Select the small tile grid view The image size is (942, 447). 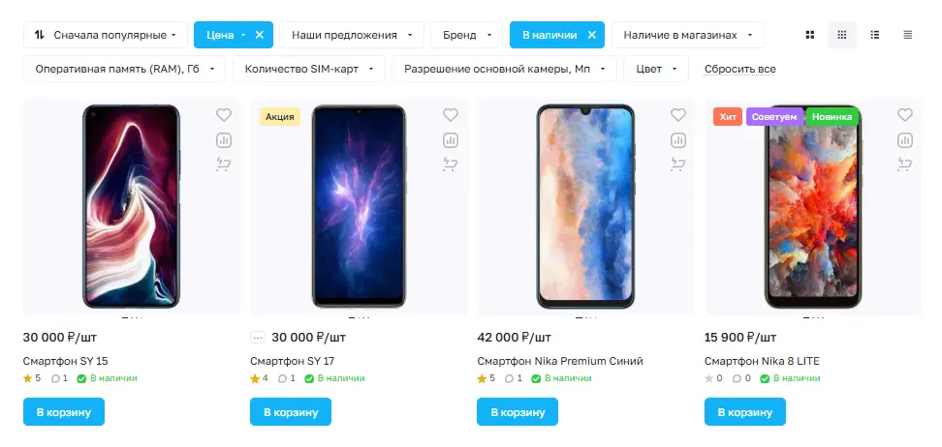(842, 35)
